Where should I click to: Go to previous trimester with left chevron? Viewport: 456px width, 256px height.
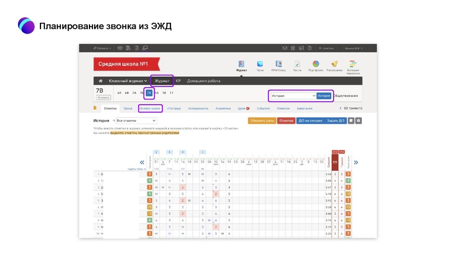pos(340,108)
